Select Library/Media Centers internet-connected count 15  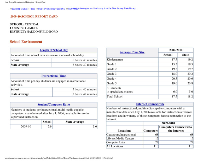point(192,139)
